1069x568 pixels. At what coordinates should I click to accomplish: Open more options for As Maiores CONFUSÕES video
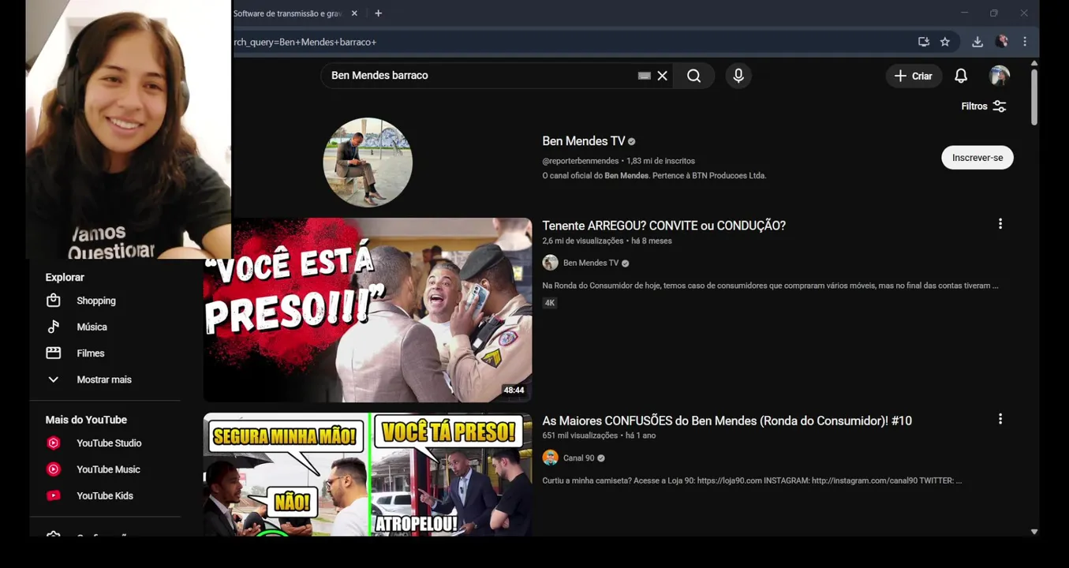(1000, 419)
